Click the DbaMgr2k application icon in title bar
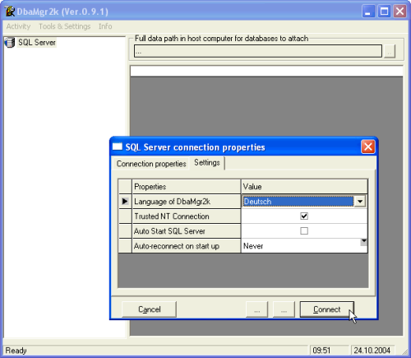 (9, 12)
